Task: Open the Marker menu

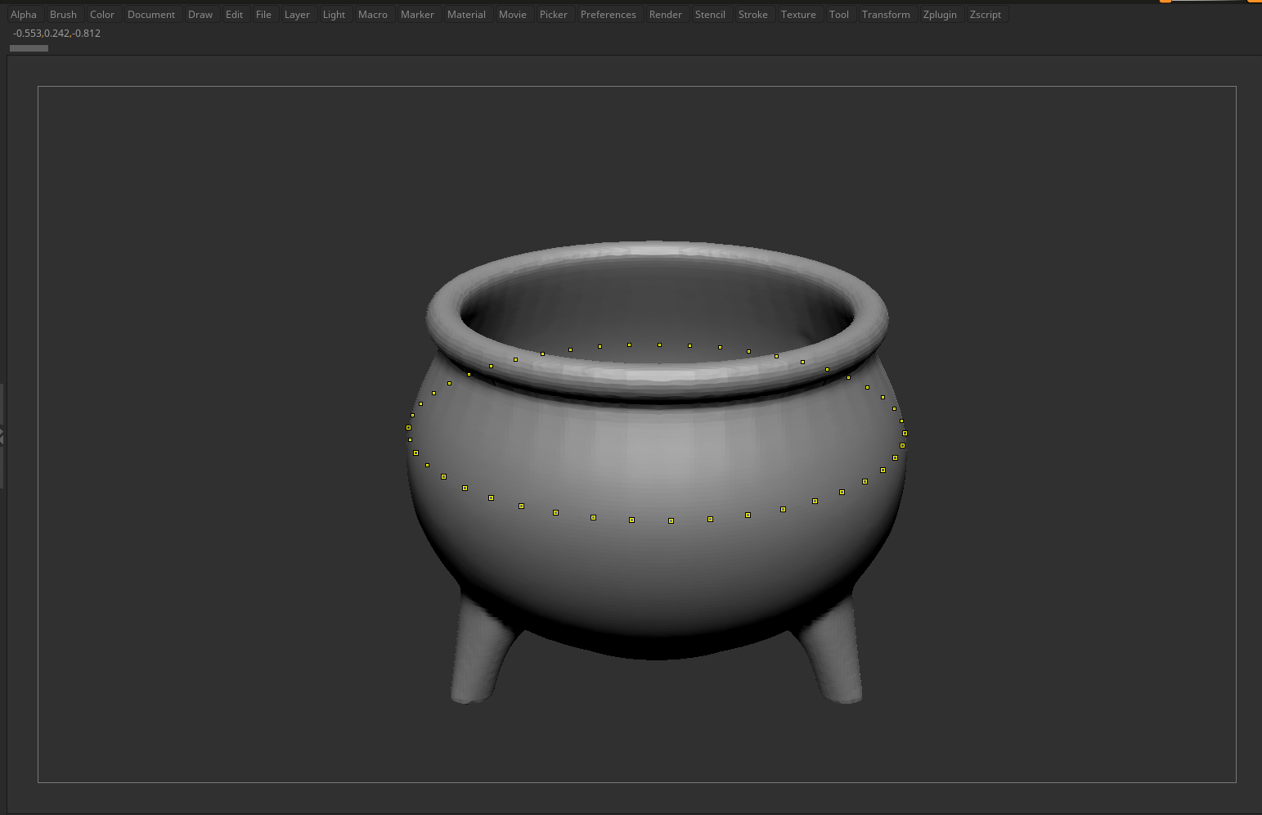Action: (x=417, y=15)
